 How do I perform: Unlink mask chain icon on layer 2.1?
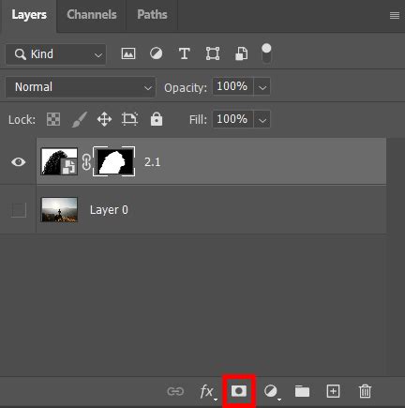(x=86, y=162)
